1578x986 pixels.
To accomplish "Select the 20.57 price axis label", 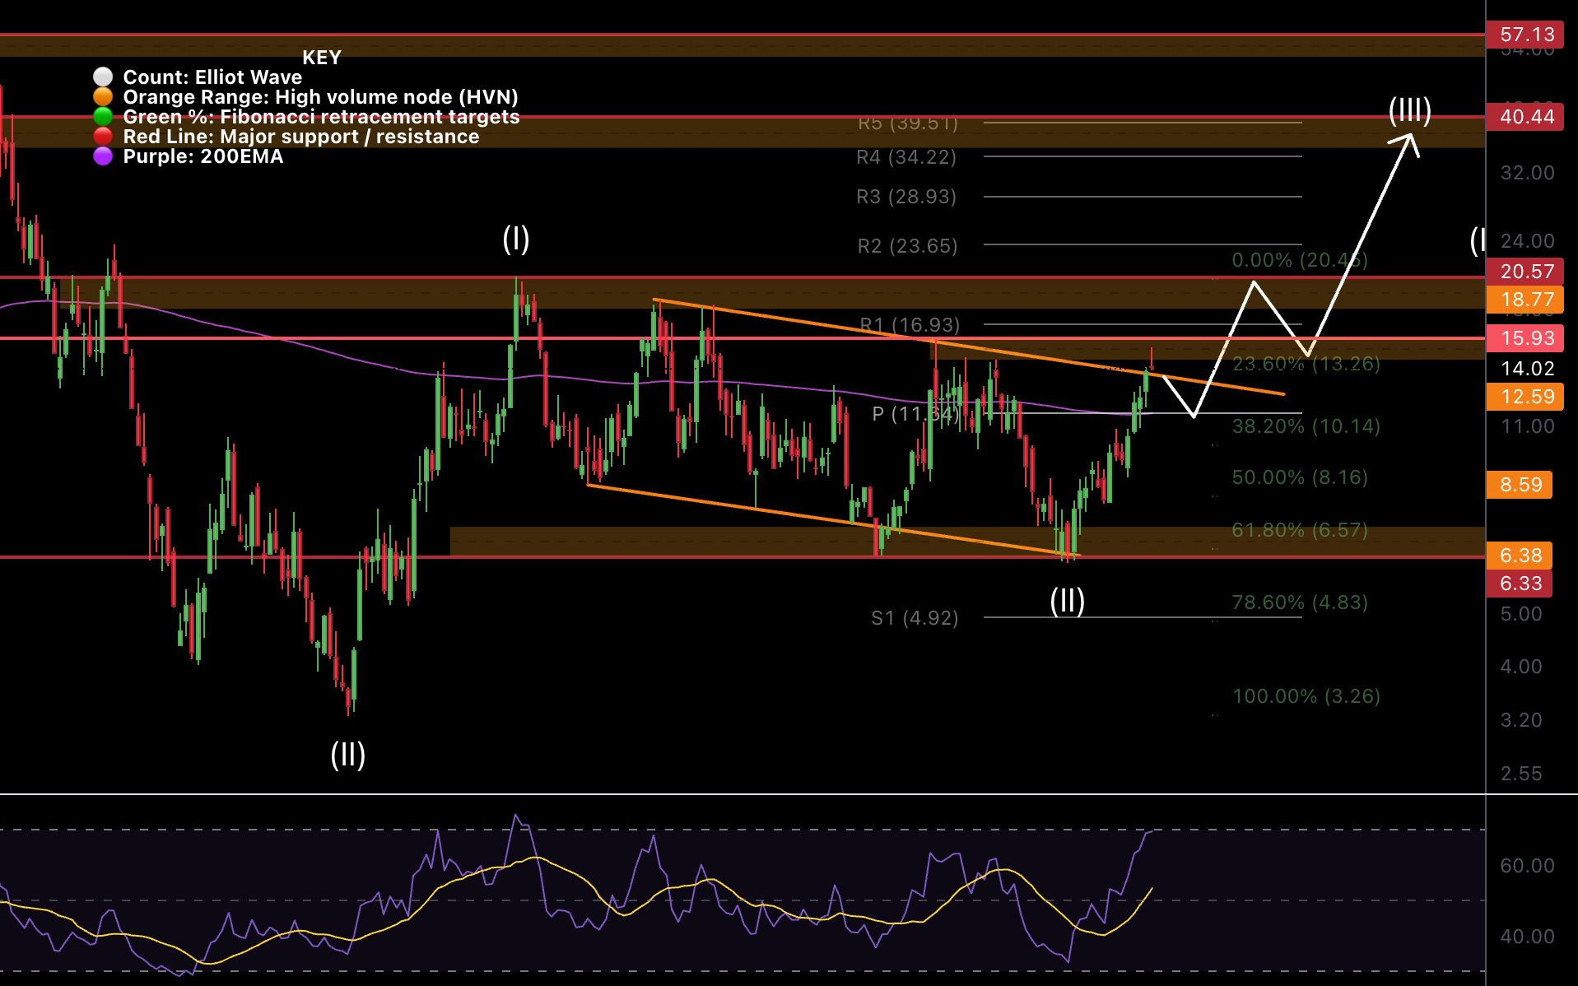I will click(x=1527, y=272).
